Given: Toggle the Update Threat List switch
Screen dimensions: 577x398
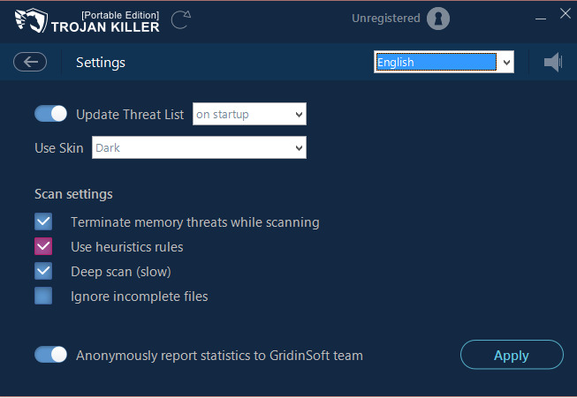Looking at the screenshot, I should point(50,114).
